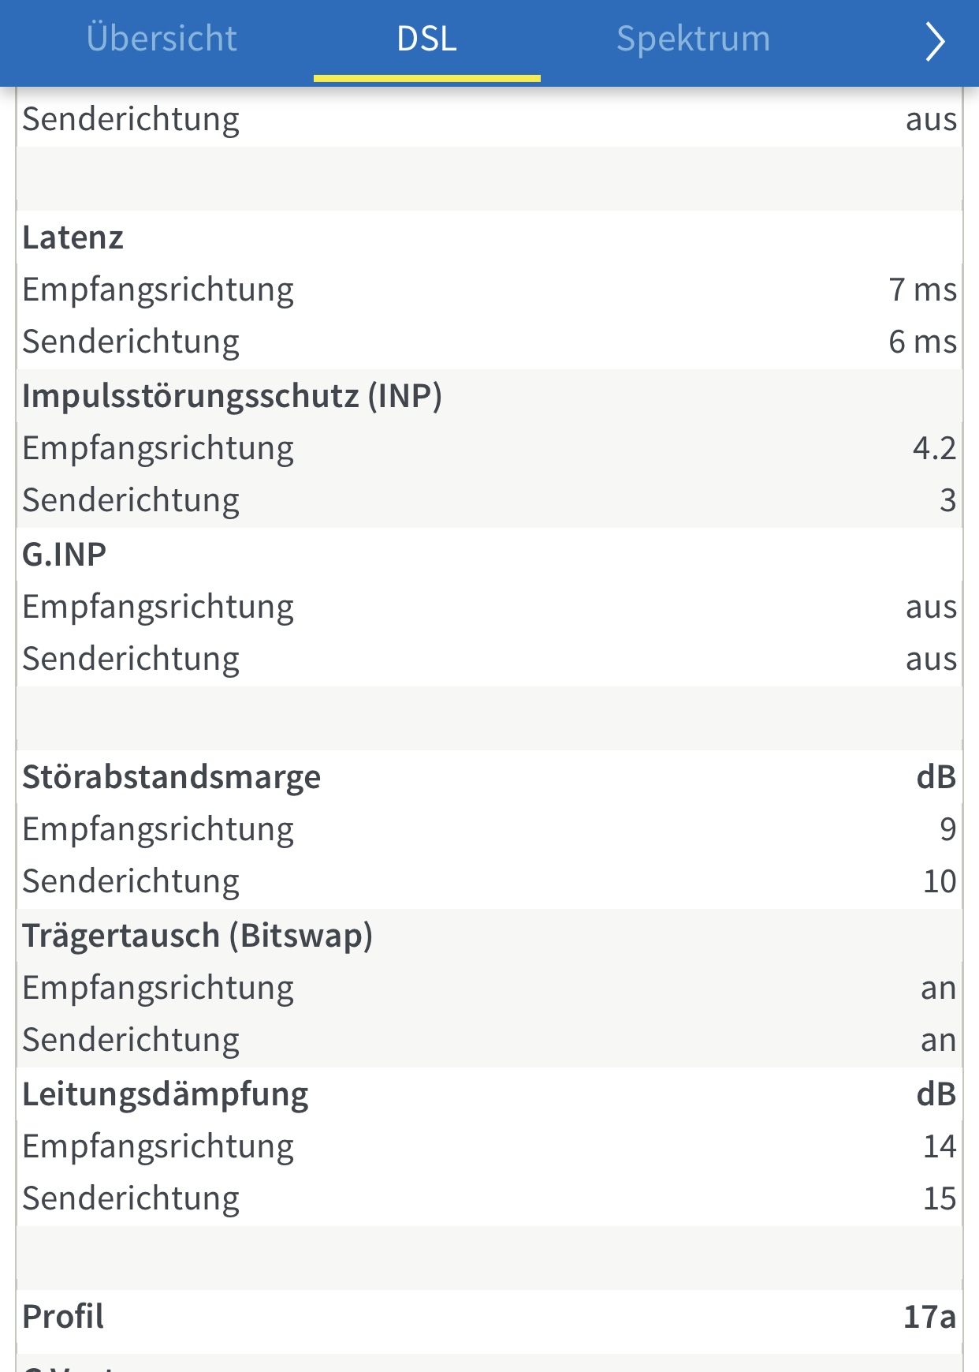
Task: Switch to the Übersicht tab
Action: (162, 39)
